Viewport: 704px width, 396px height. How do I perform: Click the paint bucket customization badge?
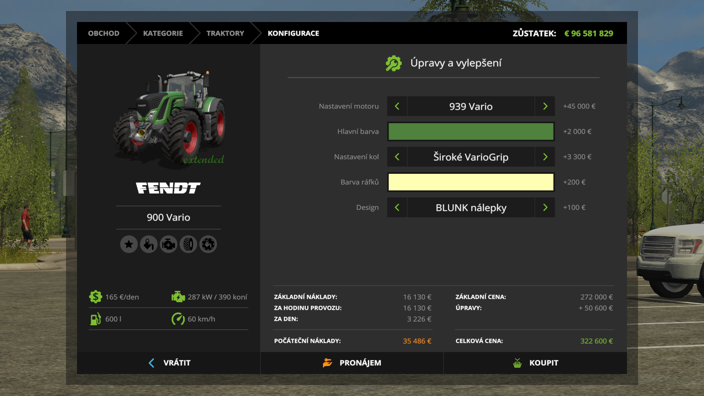pyautogui.click(x=149, y=244)
